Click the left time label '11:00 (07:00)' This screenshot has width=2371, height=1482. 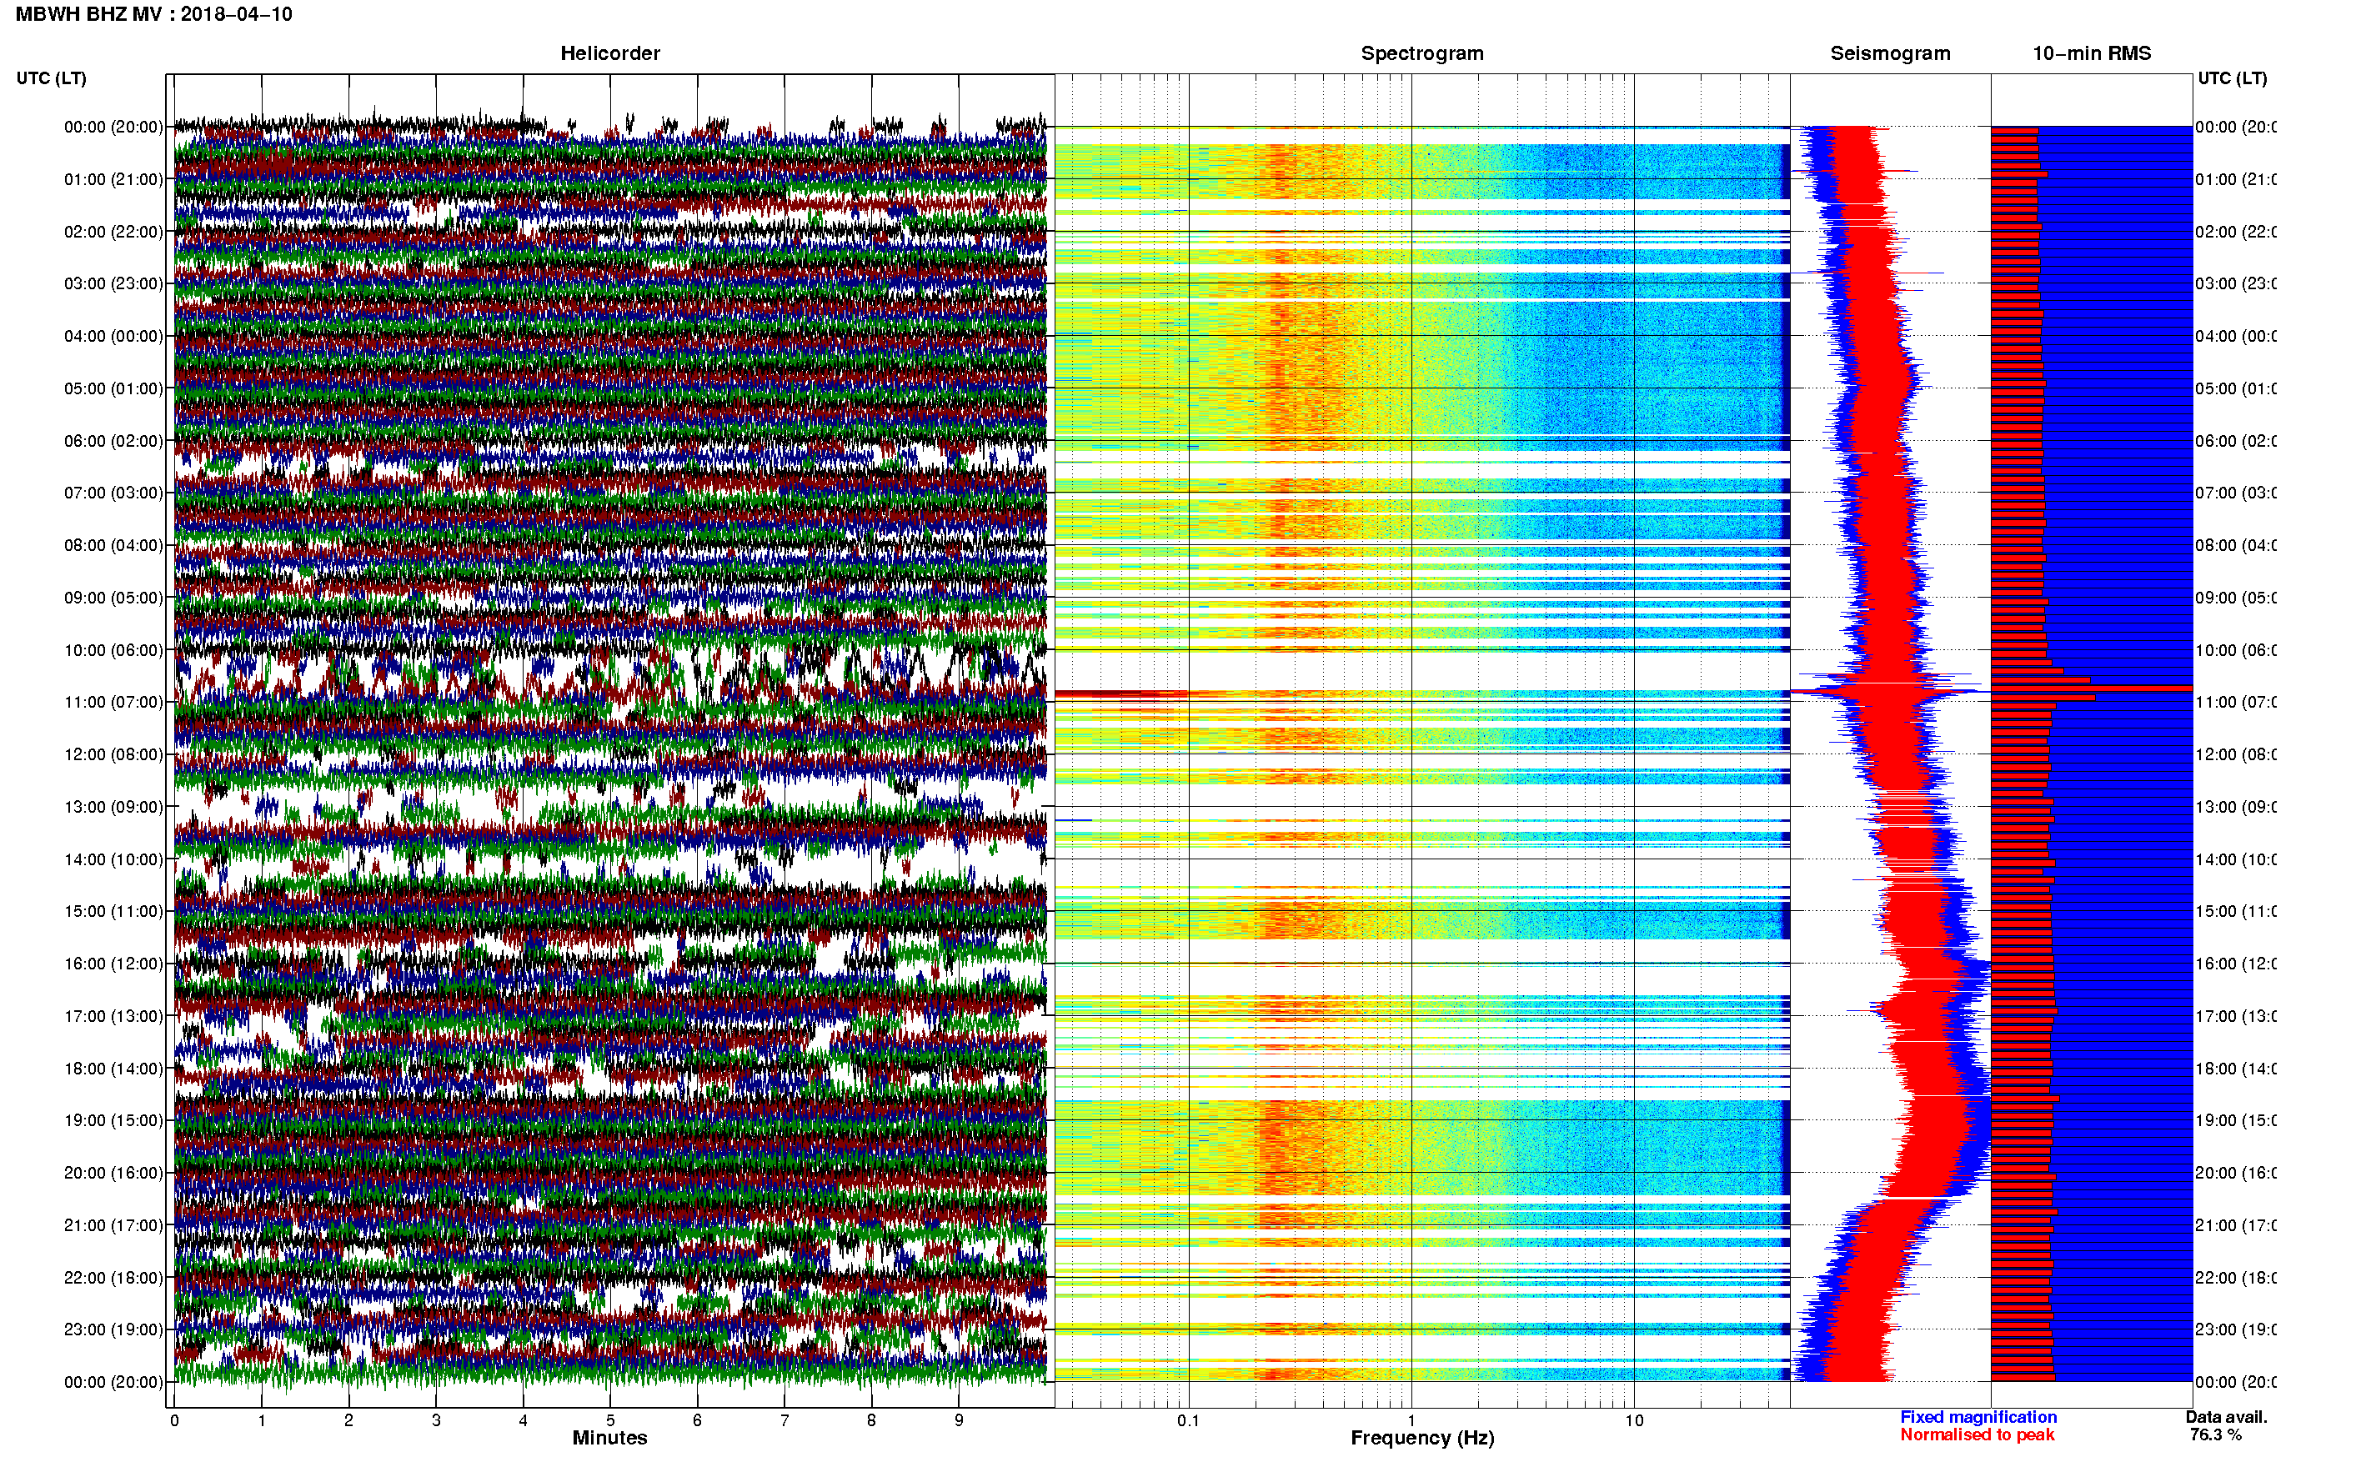pos(113,702)
